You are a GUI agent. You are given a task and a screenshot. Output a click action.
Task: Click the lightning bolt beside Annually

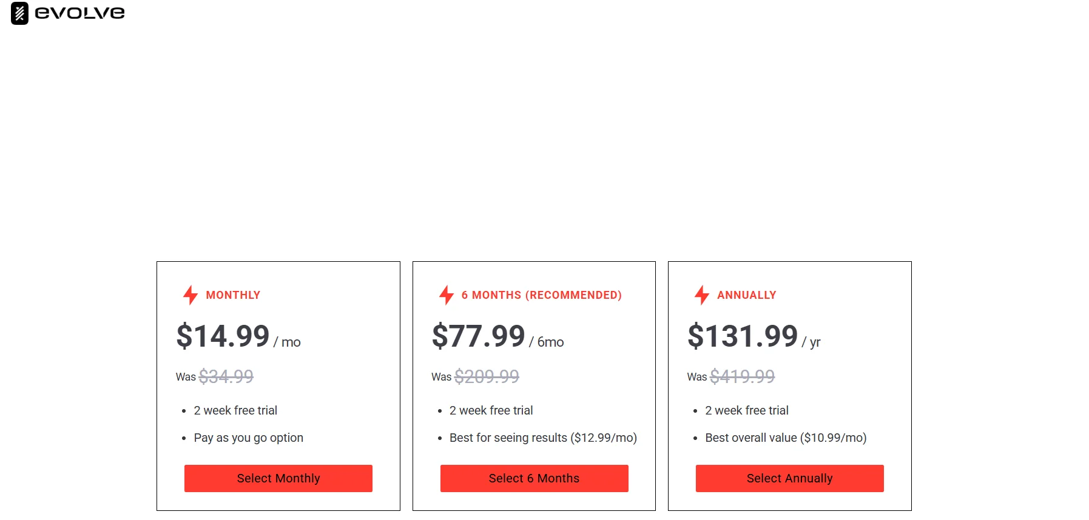pos(702,295)
